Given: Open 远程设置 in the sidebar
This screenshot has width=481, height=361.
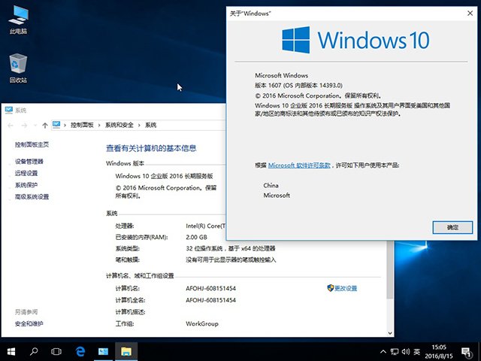Looking at the screenshot, I should click(26, 173).
